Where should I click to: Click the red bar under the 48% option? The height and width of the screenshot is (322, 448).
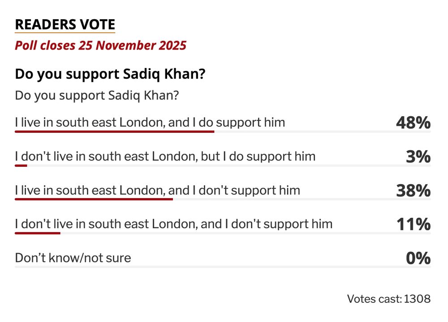(x=115, y=132)
